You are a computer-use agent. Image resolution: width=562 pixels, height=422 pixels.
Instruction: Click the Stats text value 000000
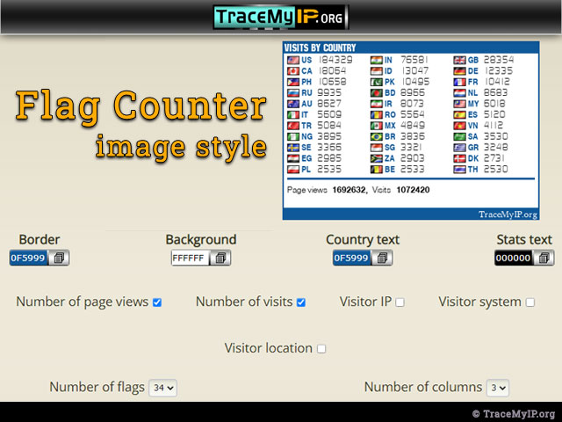point(513,258)
